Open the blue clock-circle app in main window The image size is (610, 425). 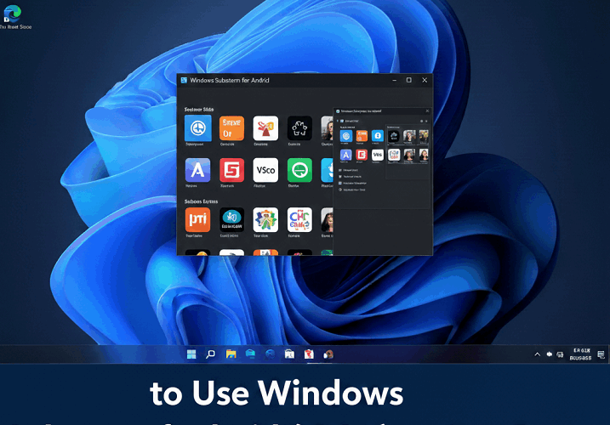198,128
